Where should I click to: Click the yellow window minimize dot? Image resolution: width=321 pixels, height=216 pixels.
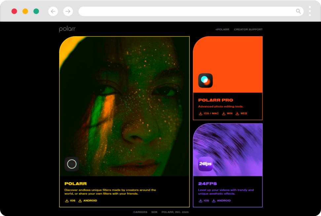point(25,11)
